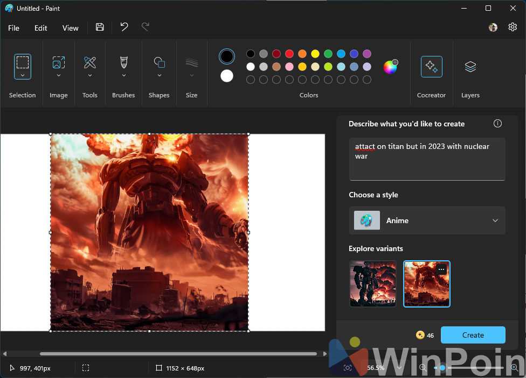Open the Edit colors wheel
Viewport: 526px width, 378px height.
(390, 67)
